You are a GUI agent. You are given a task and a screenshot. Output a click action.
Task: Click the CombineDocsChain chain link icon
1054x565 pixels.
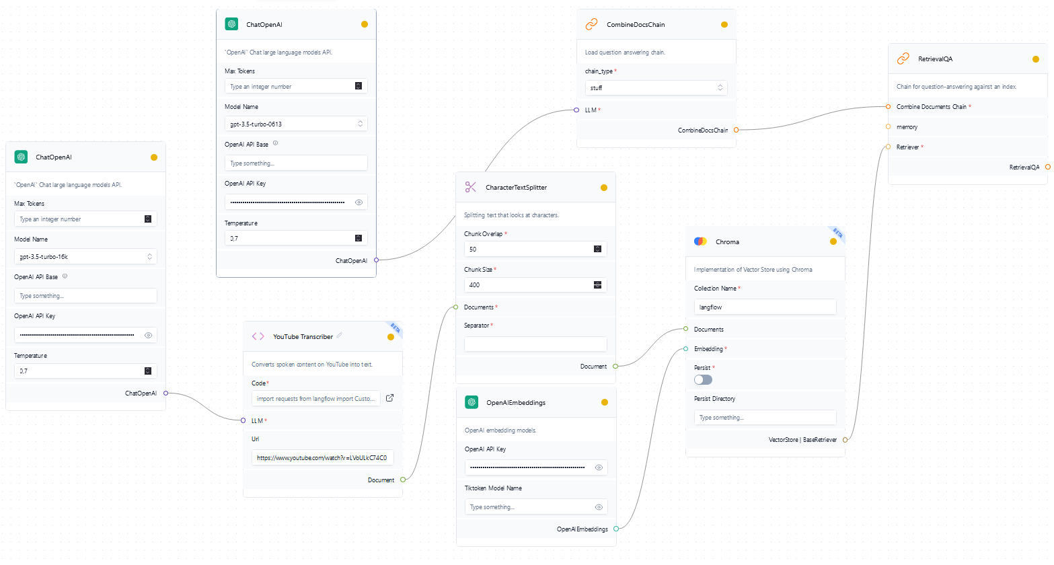tap(591, 24)
